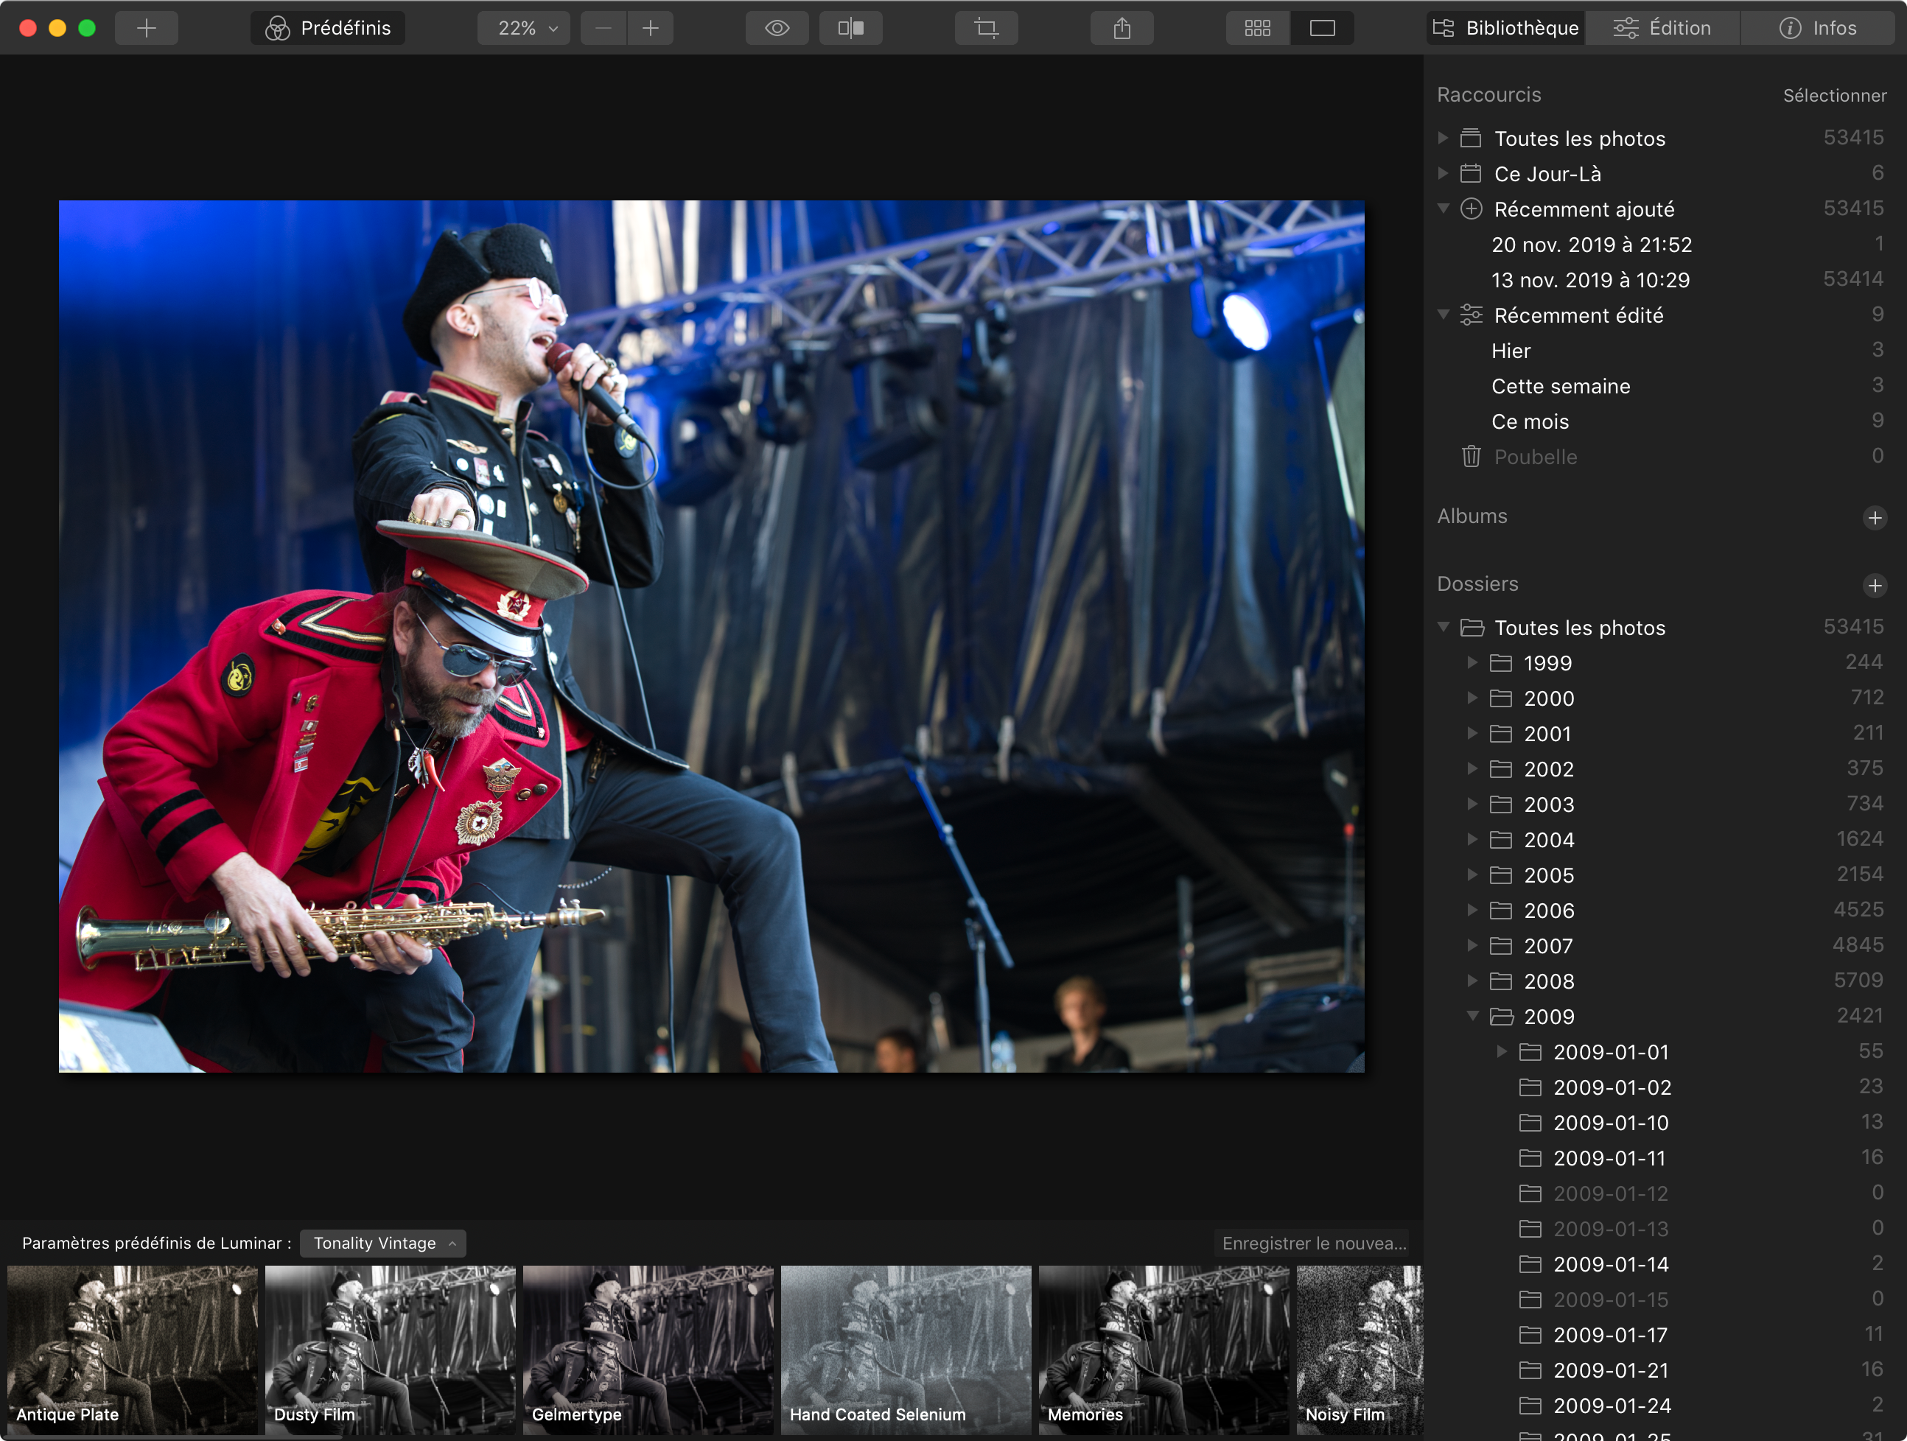Apply the Memories preset
The height and width of the screenshot is (1441, 1907).
(1163, 1349)
